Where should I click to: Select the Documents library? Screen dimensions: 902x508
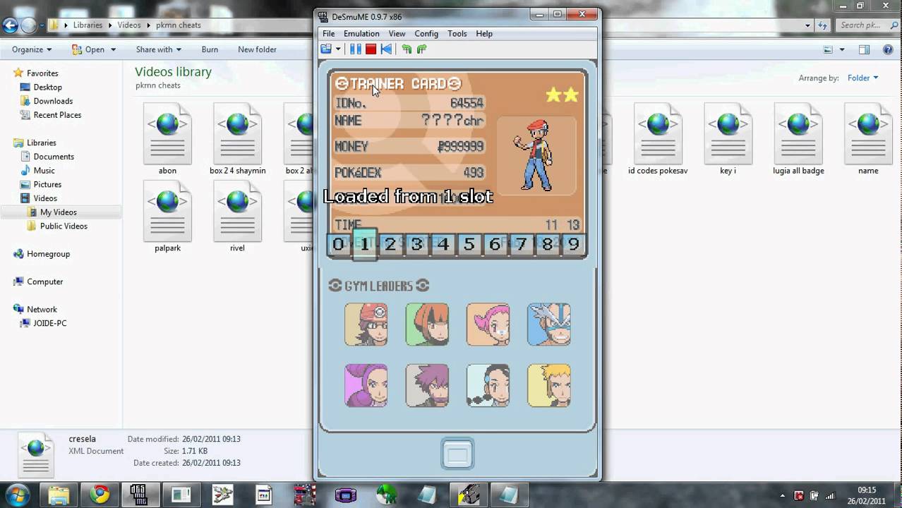(54, 157)
